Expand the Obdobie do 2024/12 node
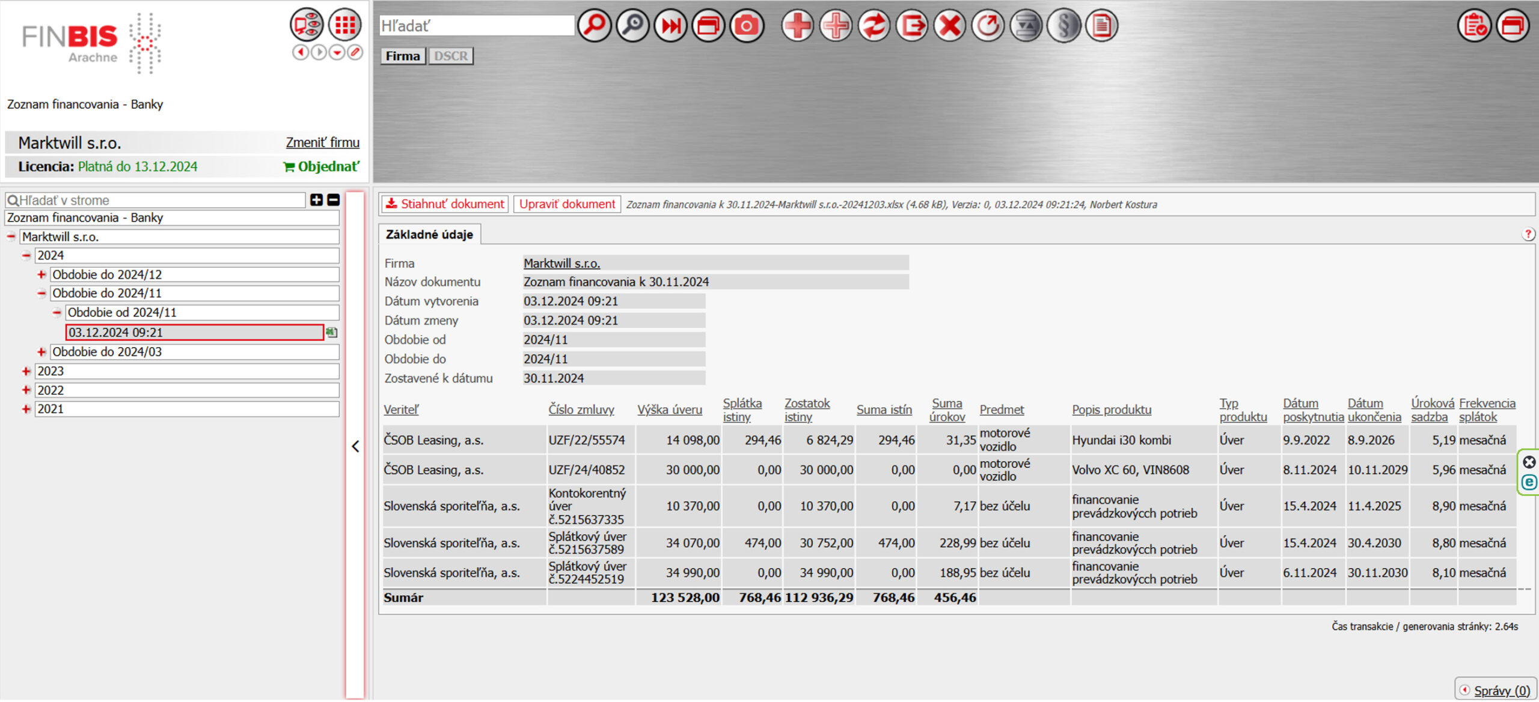Screen dimensions: 1539x702 tap(41, 275)
